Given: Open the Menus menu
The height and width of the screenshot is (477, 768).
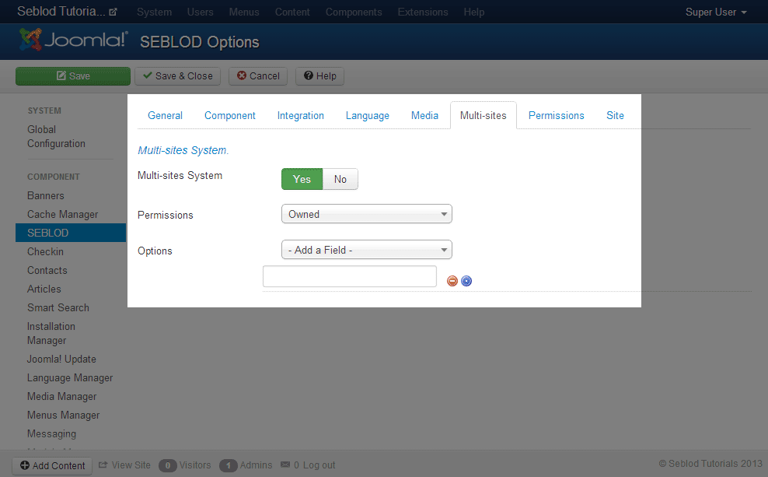Looking at the screenshot, I should [x=244, y=12].
